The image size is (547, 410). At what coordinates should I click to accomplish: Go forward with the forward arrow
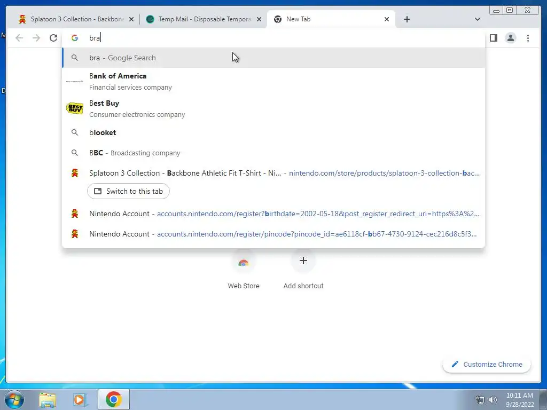36,38
